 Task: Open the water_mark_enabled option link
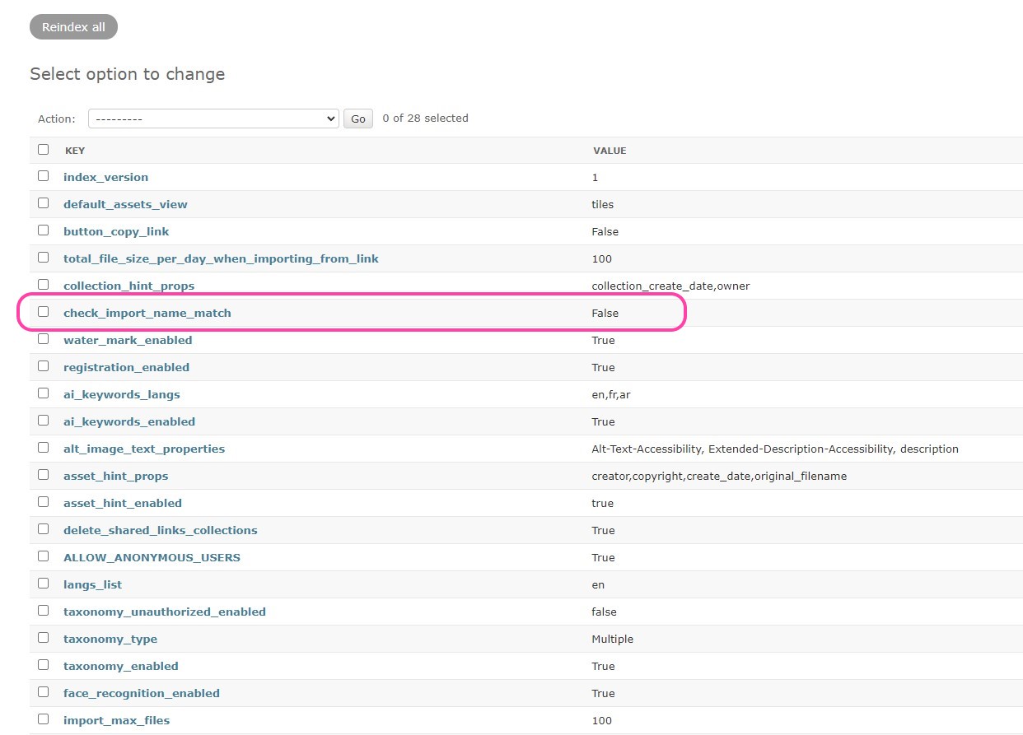(x=128, y=340)
